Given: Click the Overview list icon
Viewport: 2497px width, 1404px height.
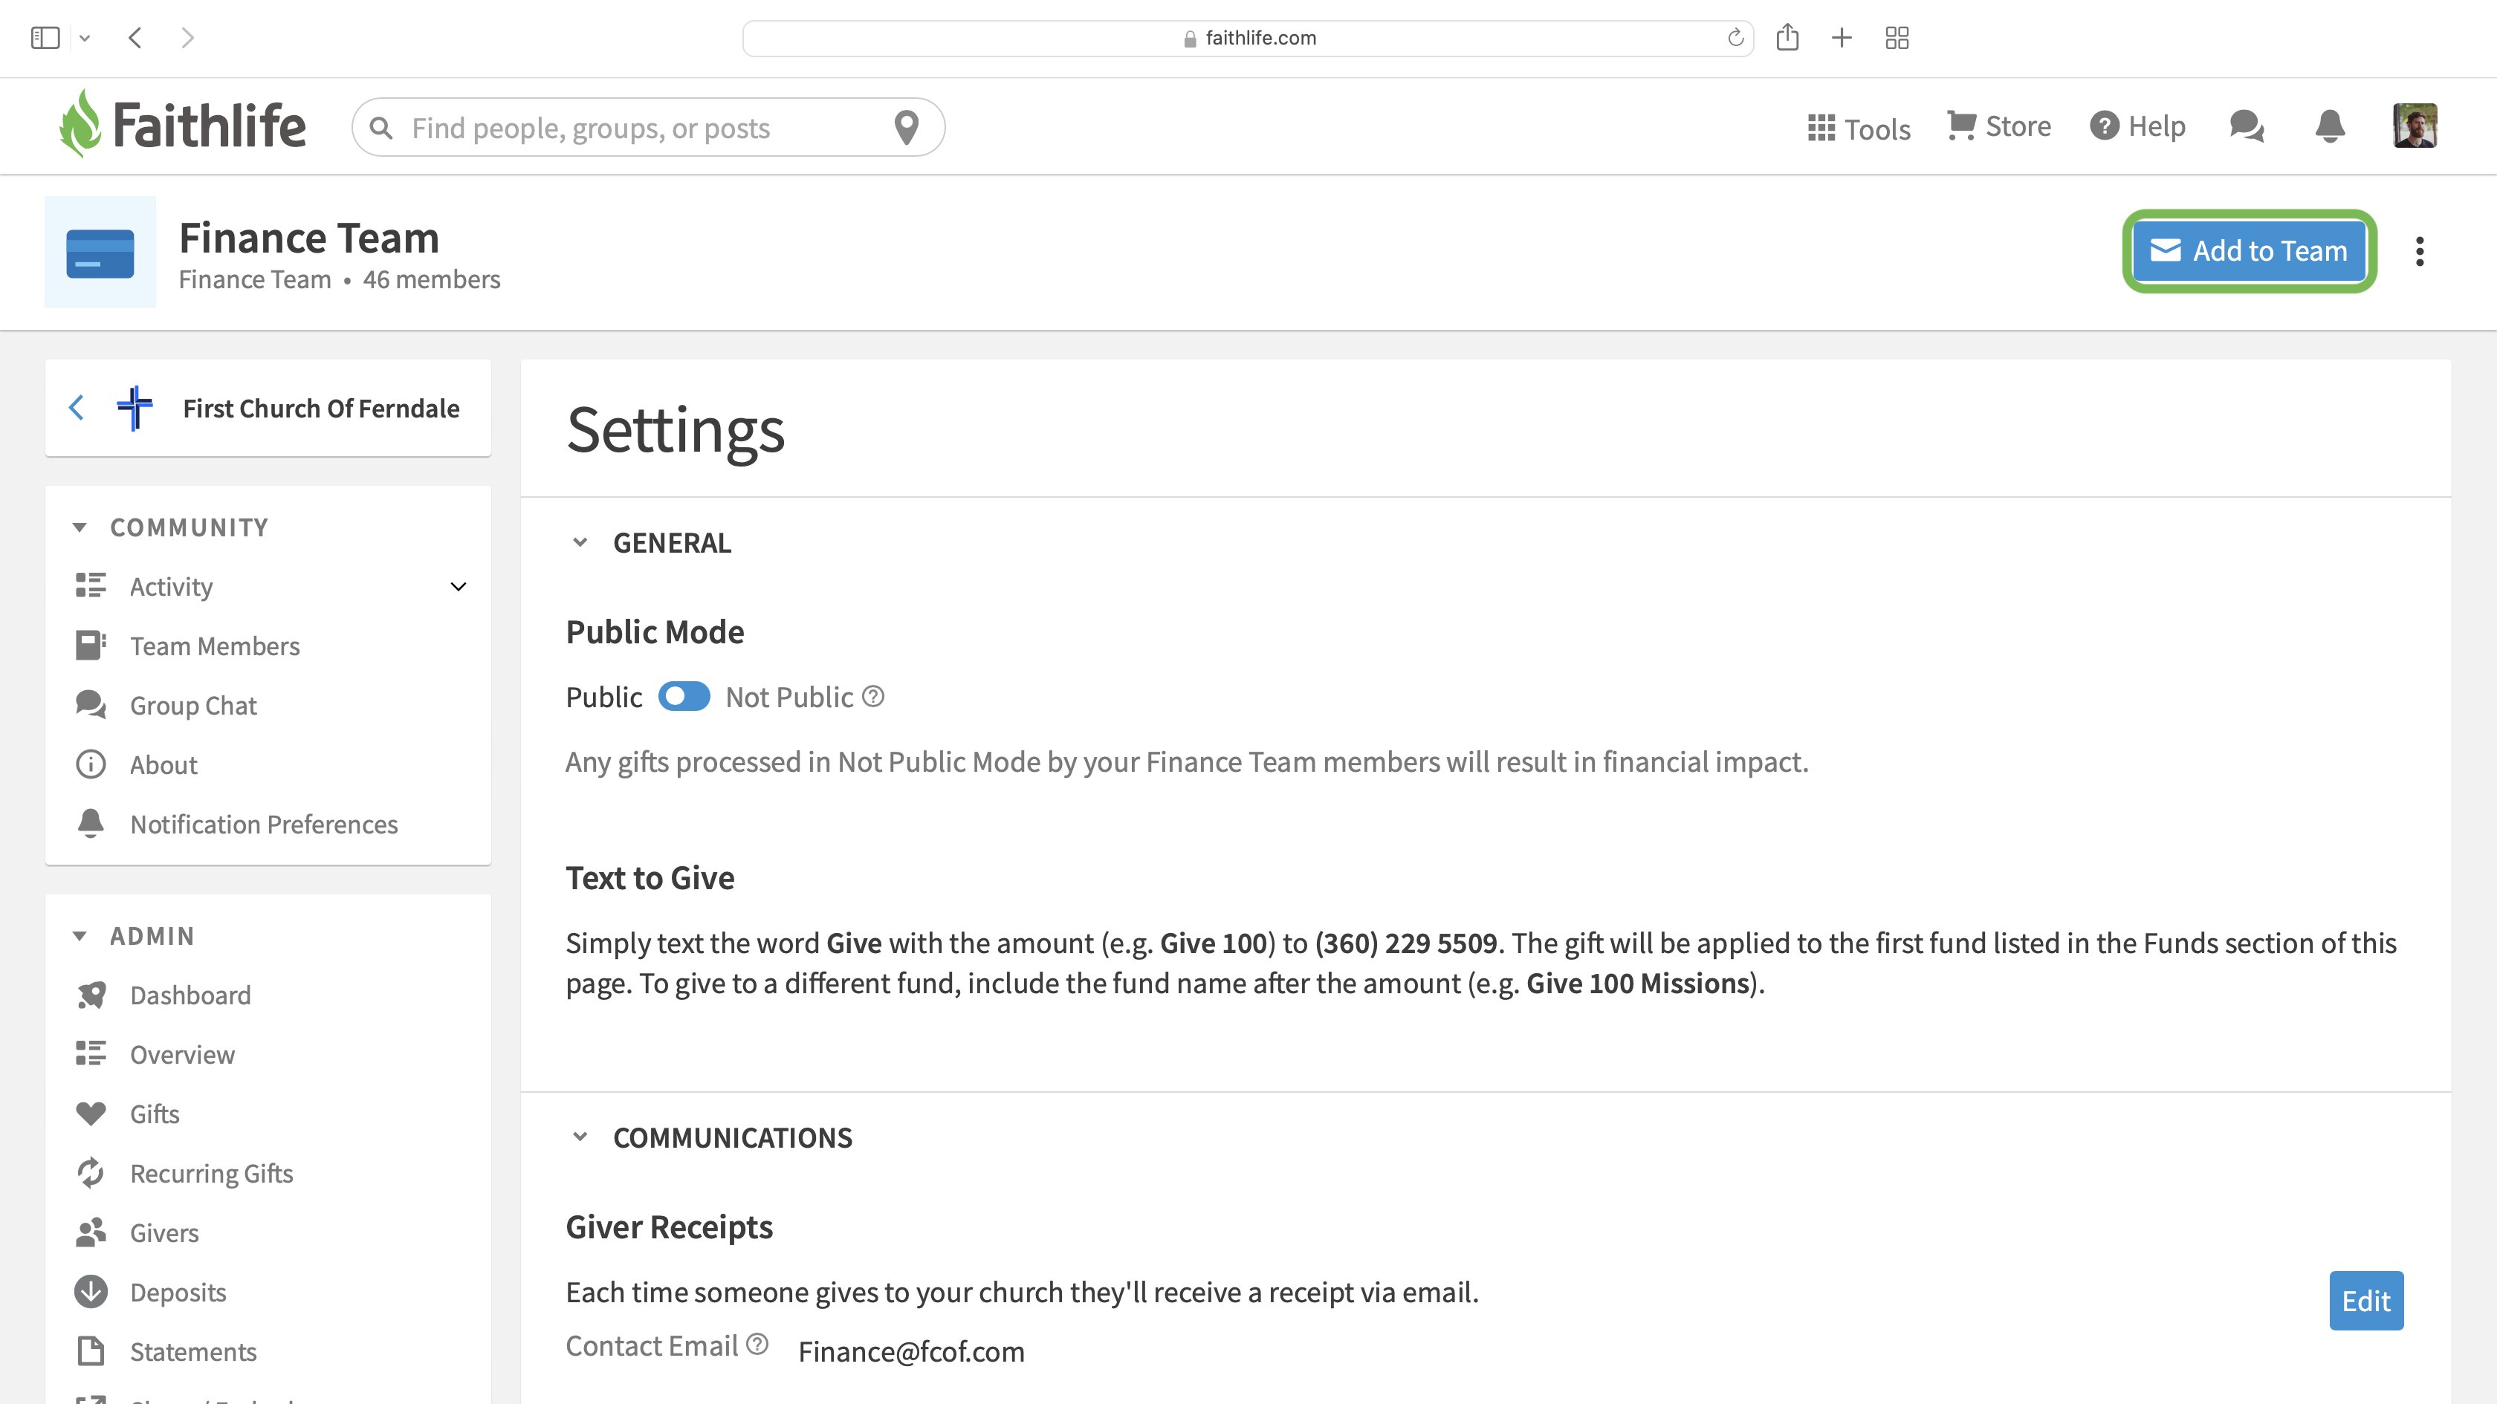Looking at the screenshot, I should coord(91,1053).
